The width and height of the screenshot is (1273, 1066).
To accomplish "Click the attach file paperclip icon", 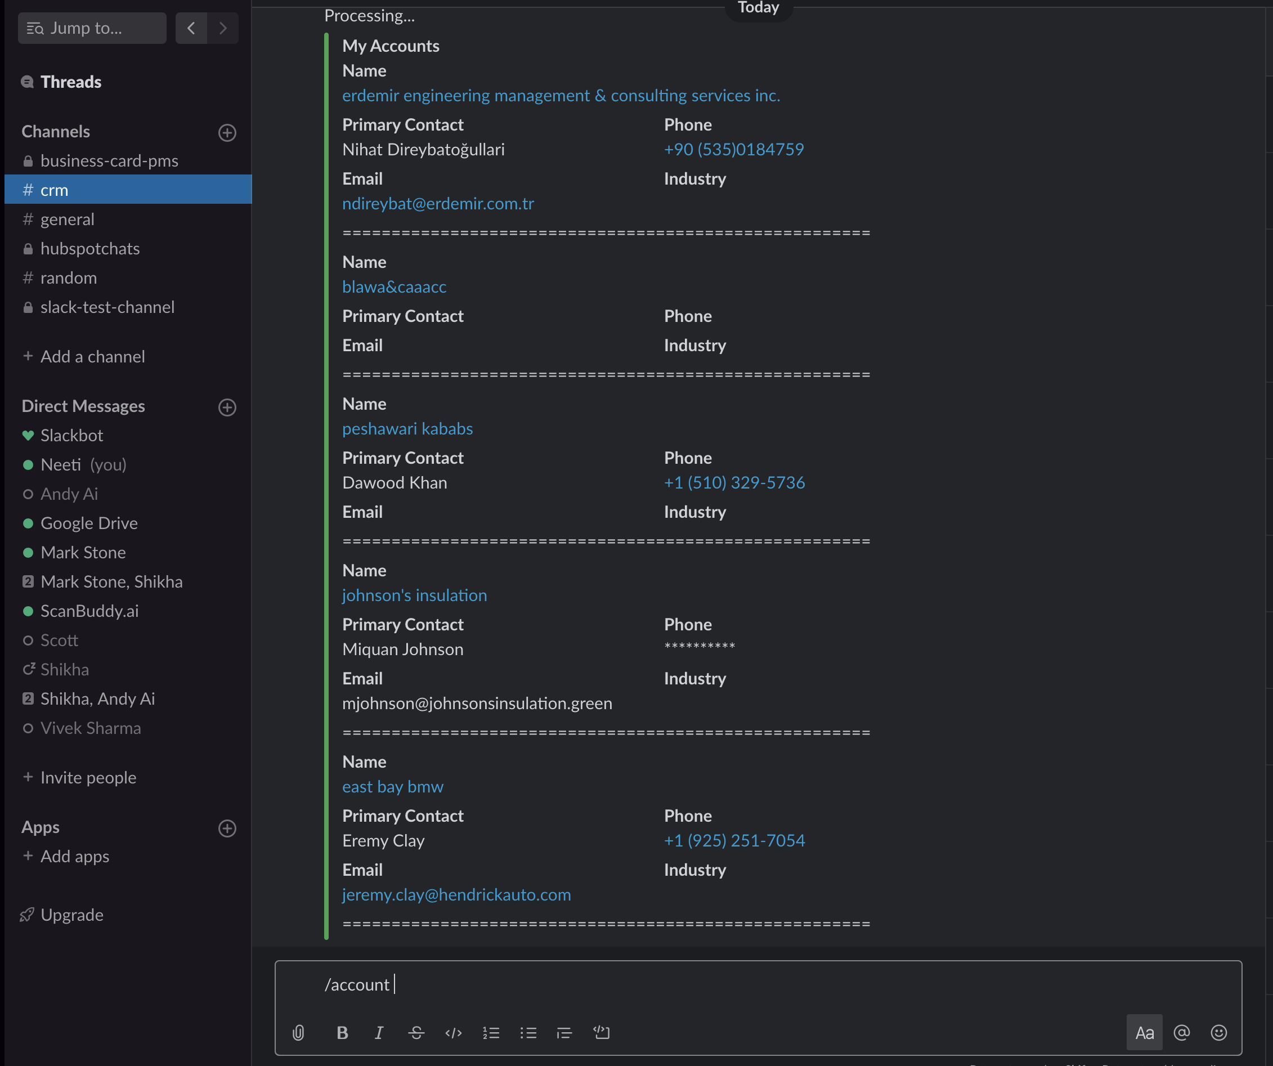I will pyautogui.click(x=298, y=1033).
